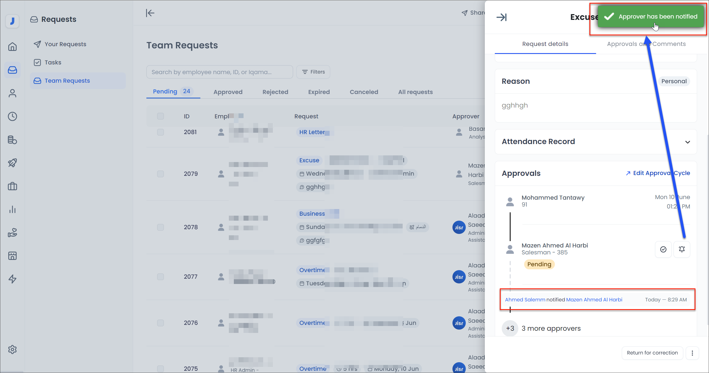This screenshot has height=373, width=709.
Task: Check the box for request 2078
Action: click(161, 227)
